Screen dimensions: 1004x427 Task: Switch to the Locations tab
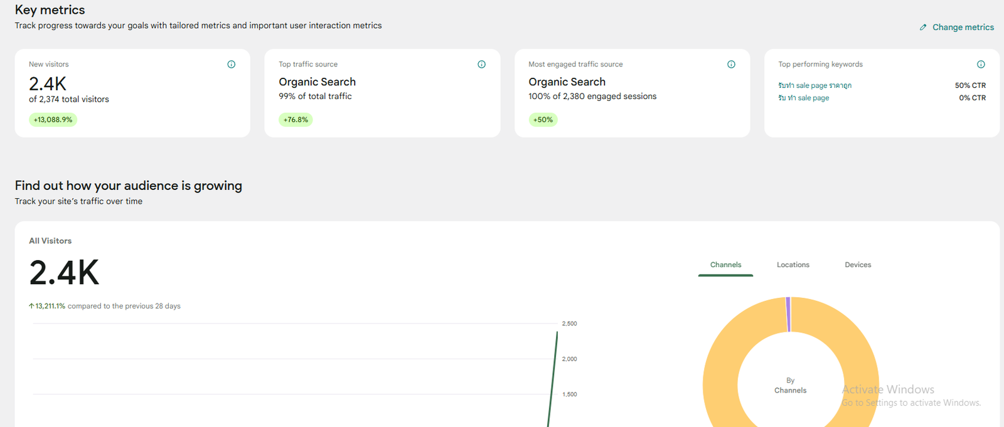click(x=793, y=265)
